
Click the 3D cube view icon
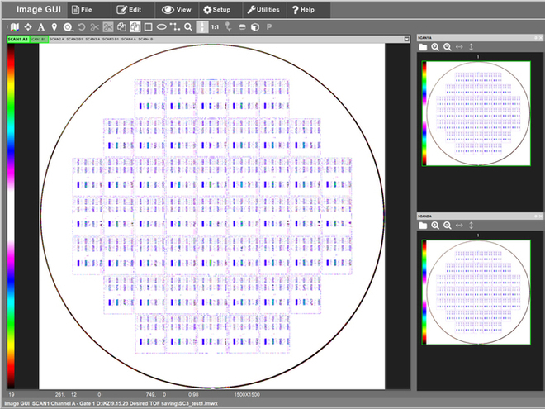coord(255,27)
